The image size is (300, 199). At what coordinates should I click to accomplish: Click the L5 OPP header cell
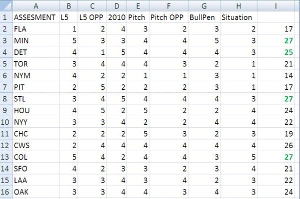click(92, 17)
